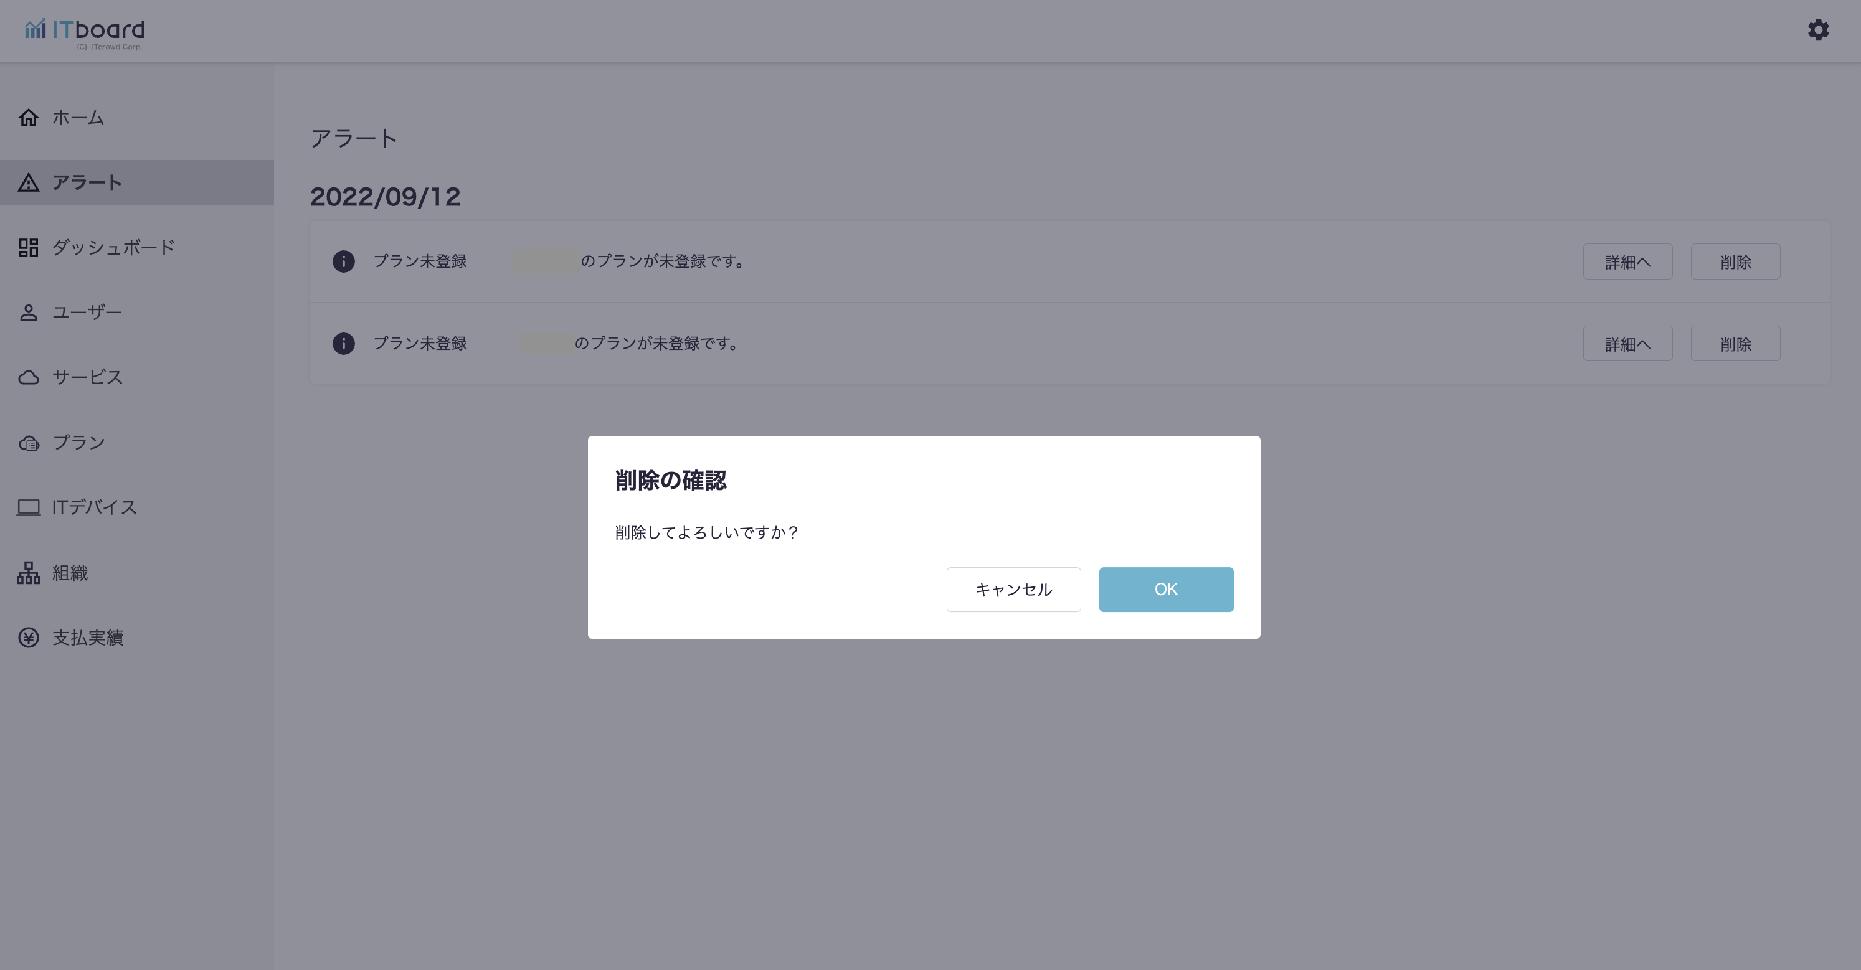
Task: Open settings gear icon at top right
Action: tap(1817, 31)
